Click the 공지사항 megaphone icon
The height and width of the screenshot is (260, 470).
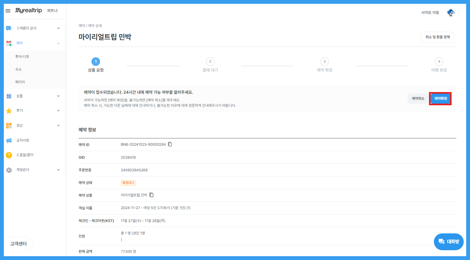point(9,140)
